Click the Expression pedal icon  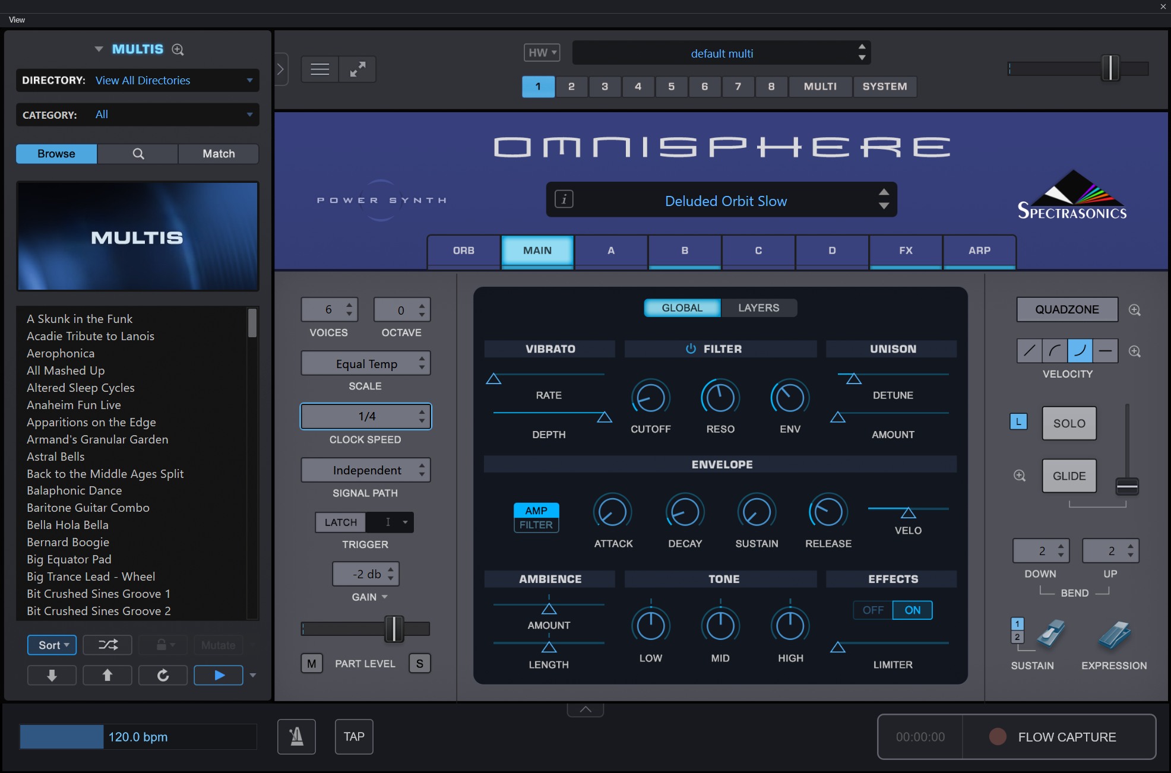point(1114,635)
